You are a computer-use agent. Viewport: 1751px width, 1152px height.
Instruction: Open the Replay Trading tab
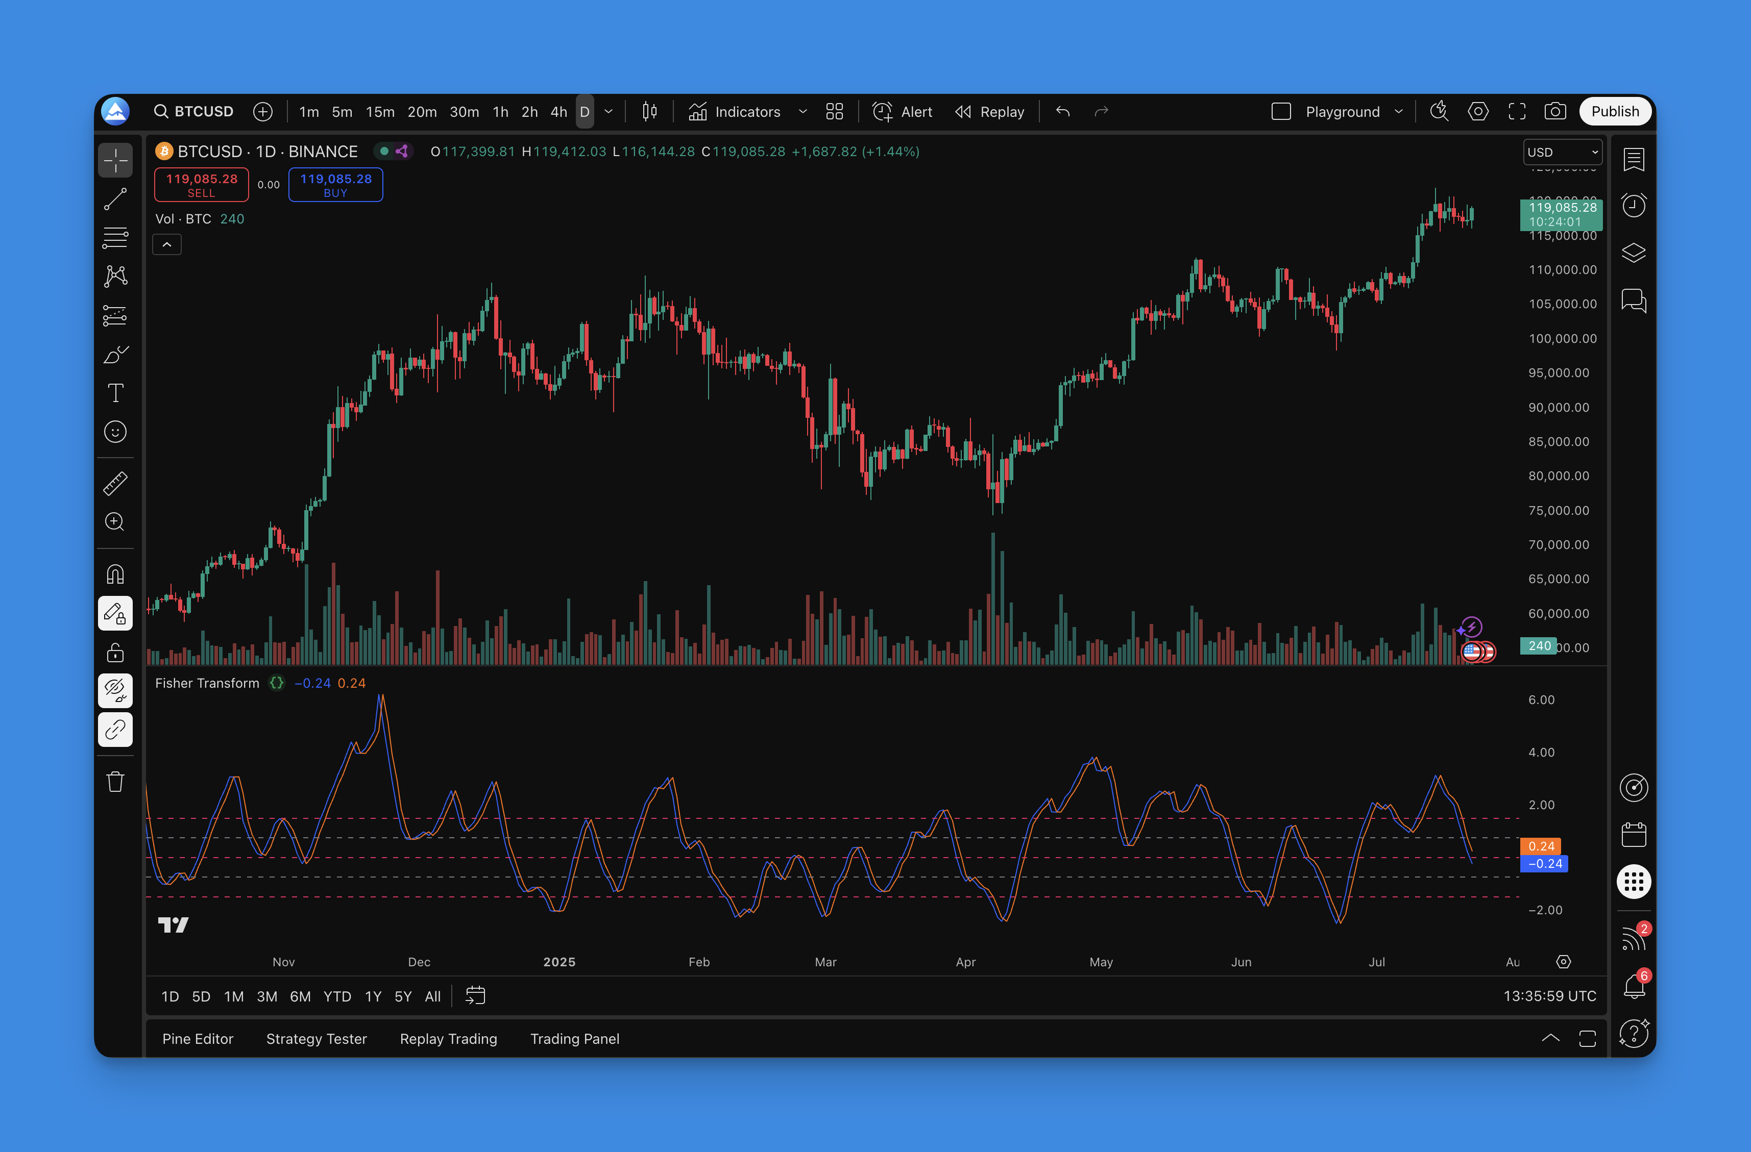click(x=448, y=1038)
